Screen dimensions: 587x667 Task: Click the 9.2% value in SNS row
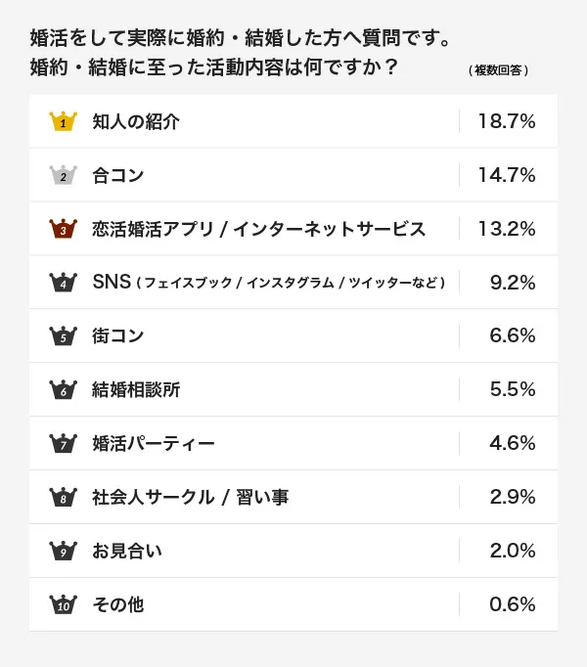coord(513,283)
